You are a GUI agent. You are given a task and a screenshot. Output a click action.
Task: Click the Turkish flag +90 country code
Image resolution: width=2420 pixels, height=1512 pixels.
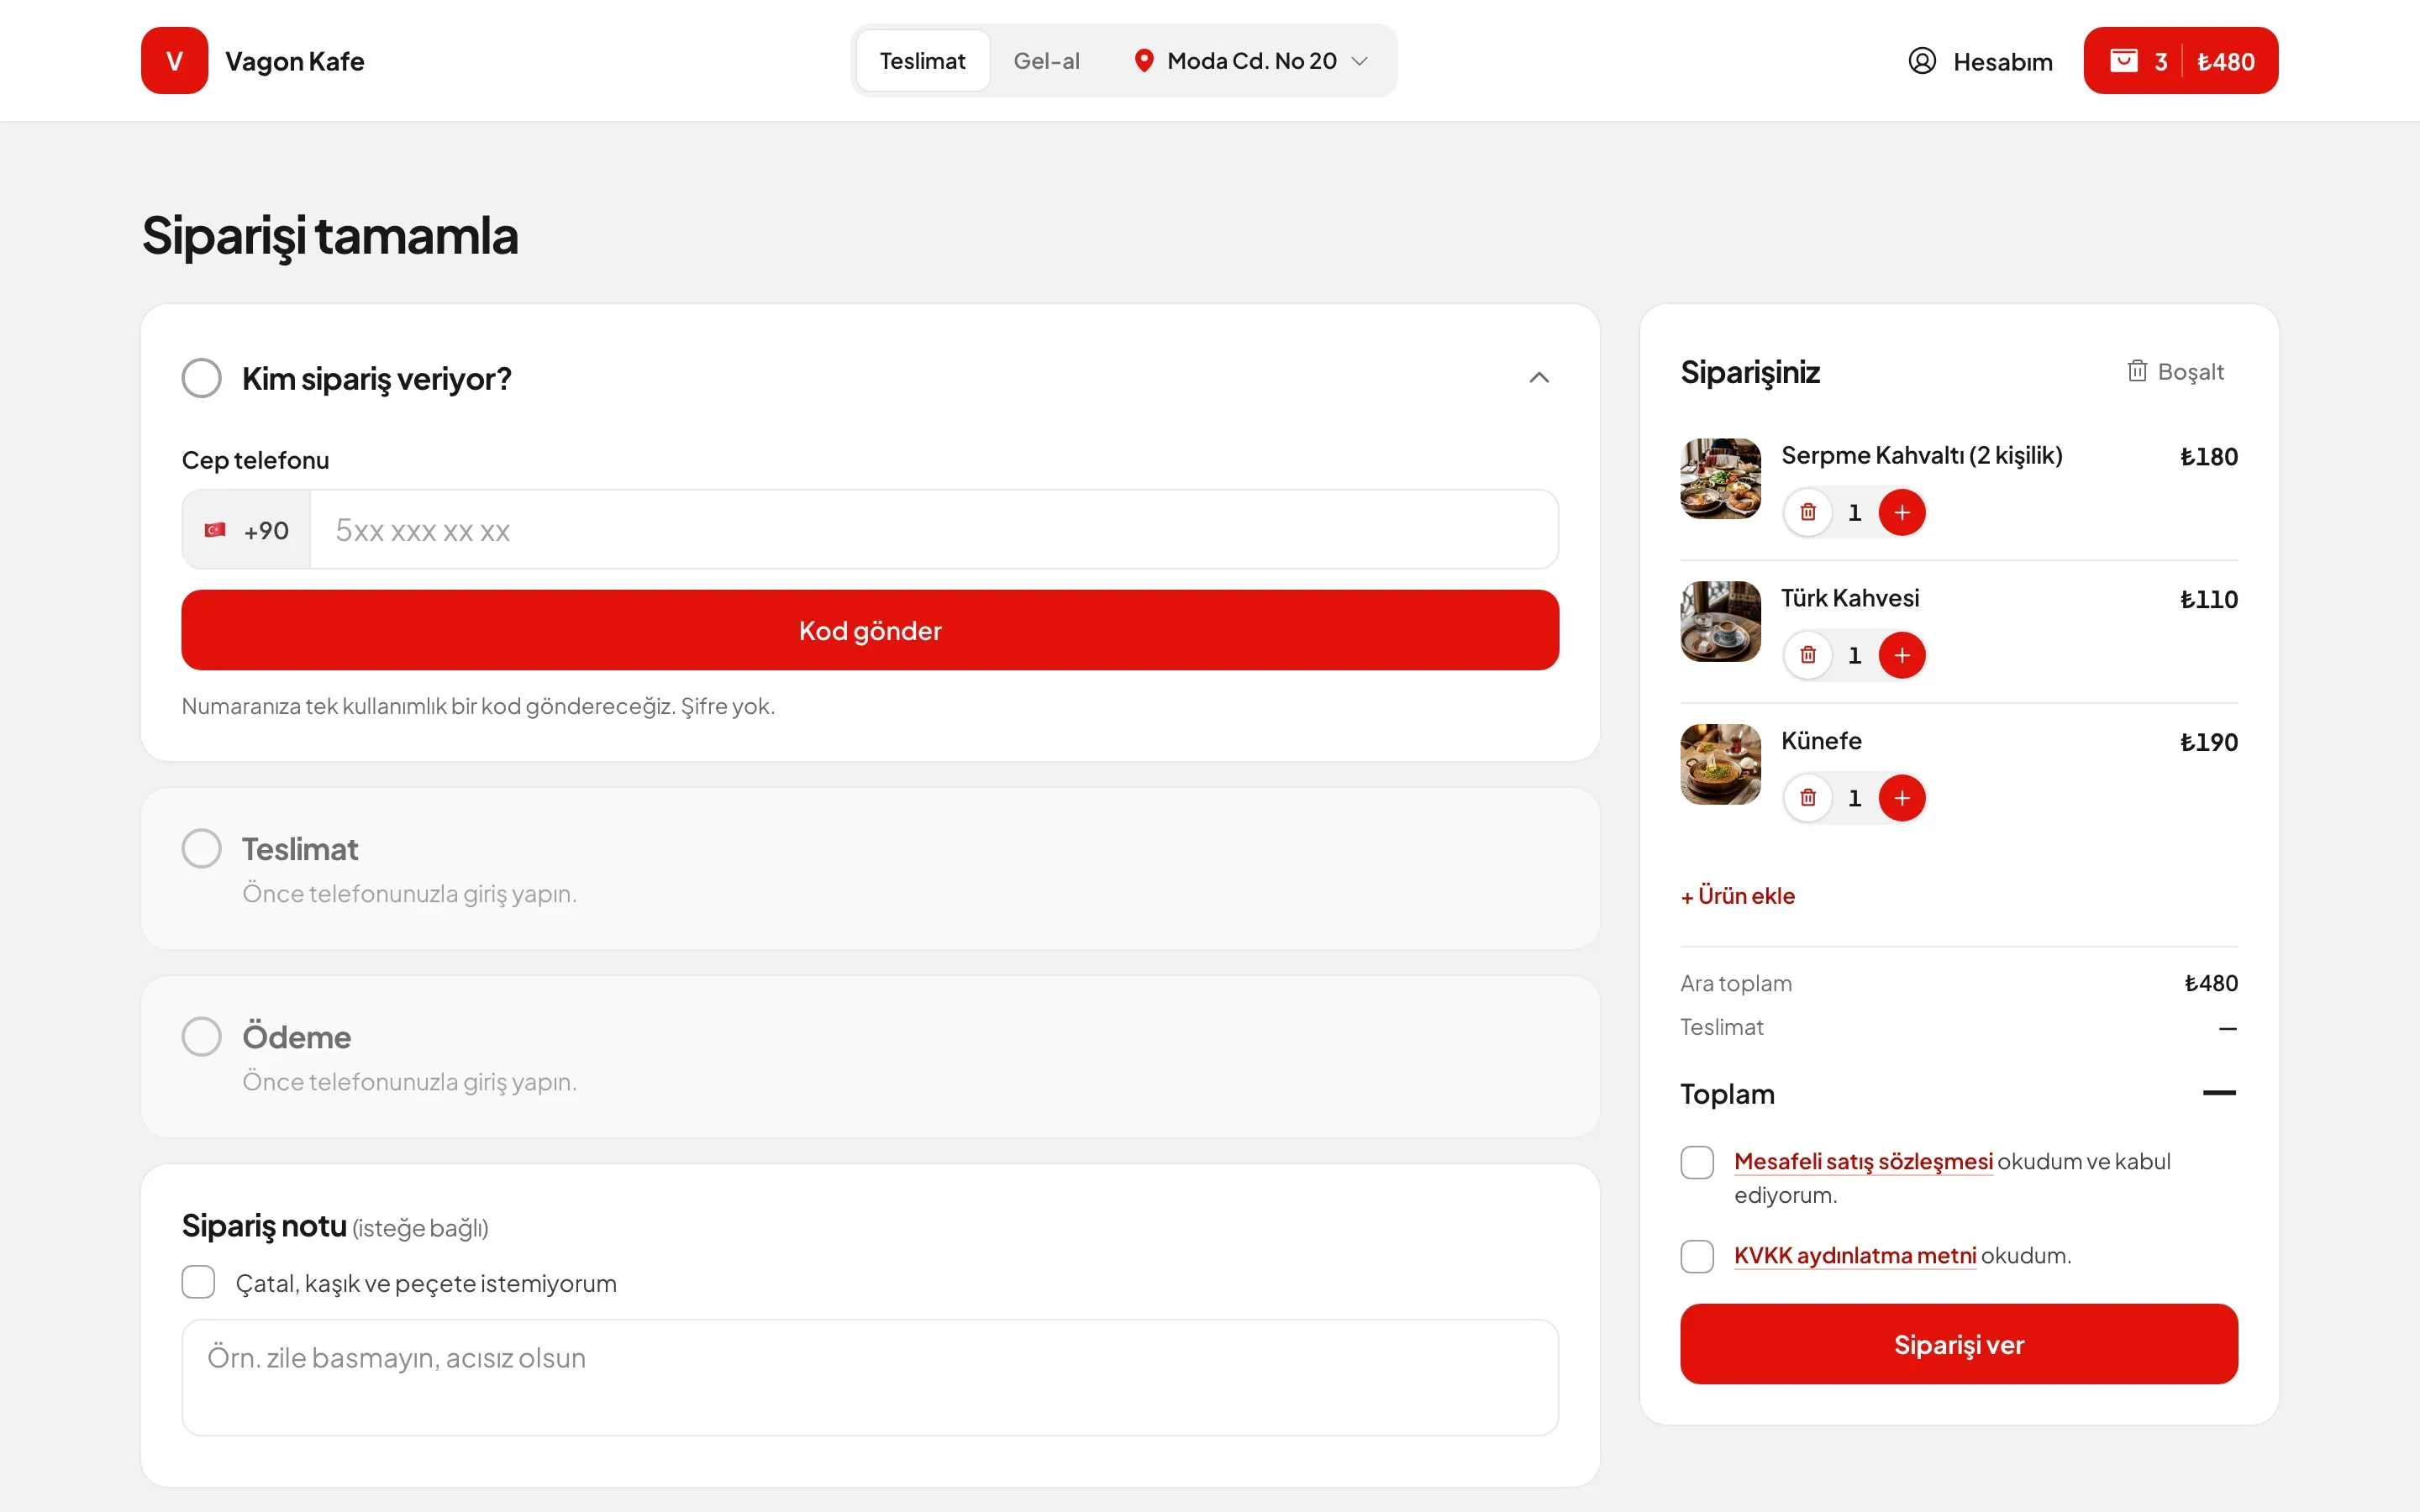(246, 530)
